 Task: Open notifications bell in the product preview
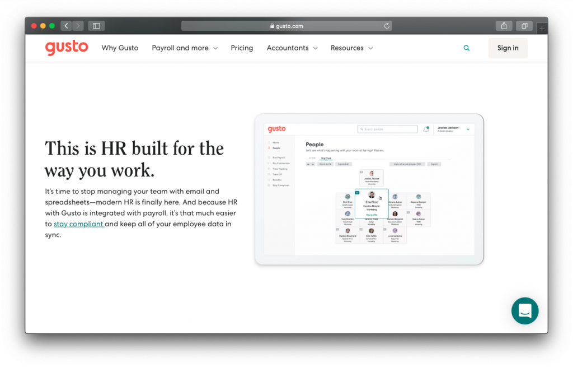click(426, 129)
